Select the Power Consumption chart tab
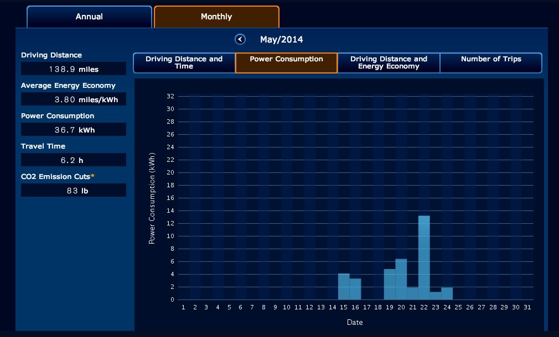559x337 pixels. point(286,62)
